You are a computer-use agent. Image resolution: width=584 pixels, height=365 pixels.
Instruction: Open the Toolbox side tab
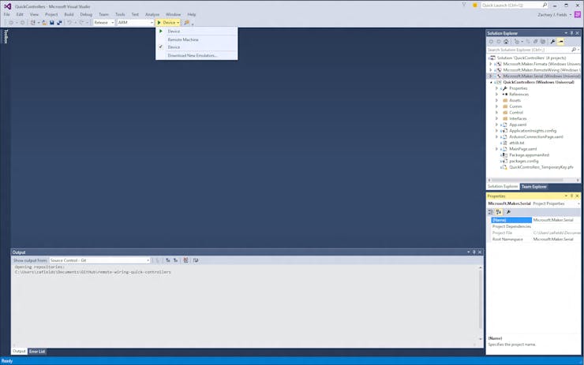6,36
